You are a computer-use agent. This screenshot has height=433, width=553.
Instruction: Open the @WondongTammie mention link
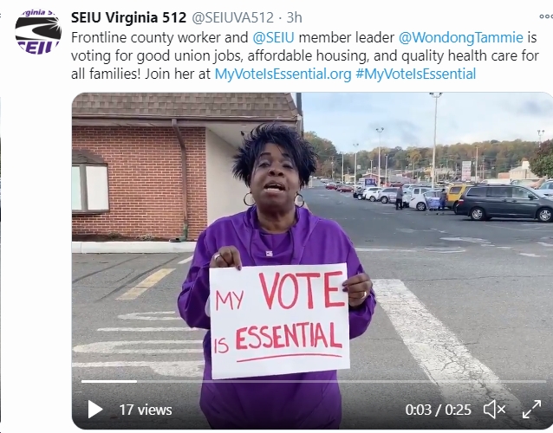tap(461, 37)
